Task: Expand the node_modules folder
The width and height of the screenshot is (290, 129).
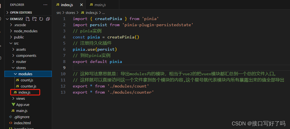Action: click(x=25, y=31)
